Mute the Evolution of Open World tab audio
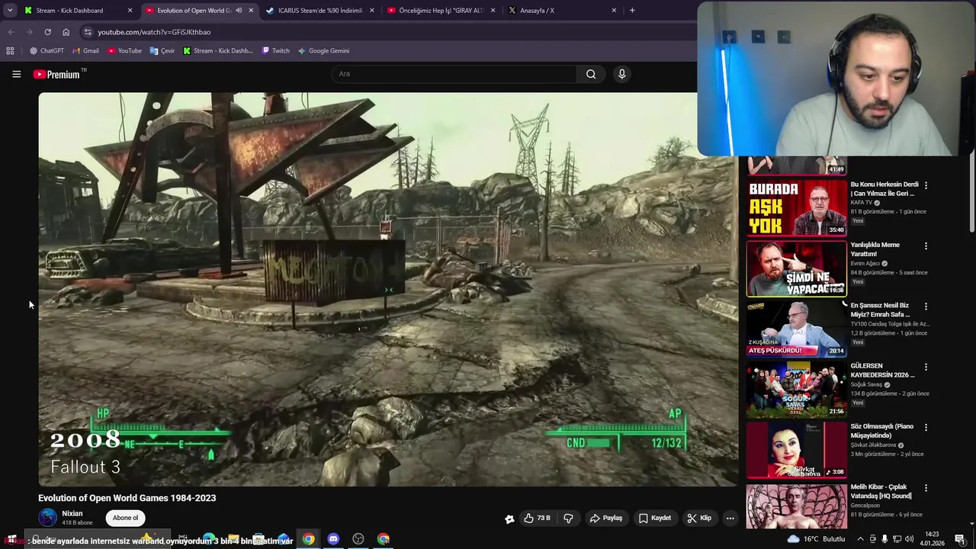The height and width of the screenshot is (549, 976). tap(239, 11)
